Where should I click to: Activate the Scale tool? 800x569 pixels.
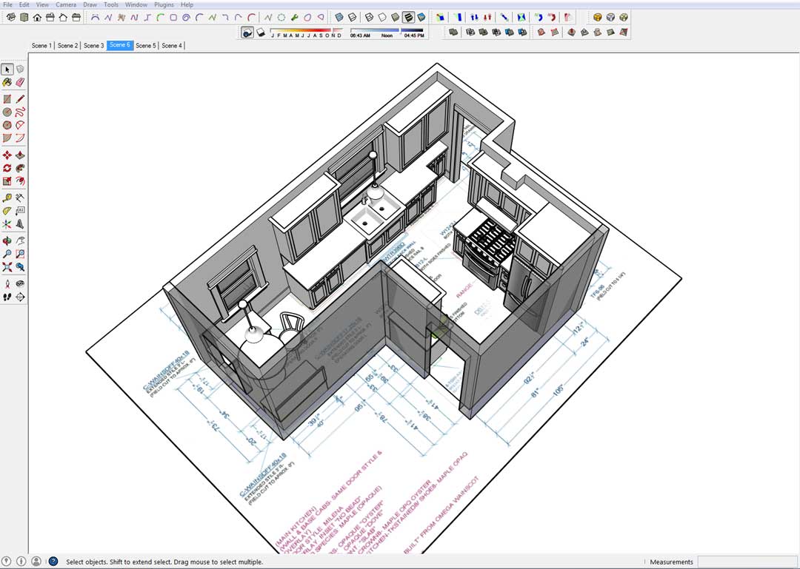coord(7,181)
